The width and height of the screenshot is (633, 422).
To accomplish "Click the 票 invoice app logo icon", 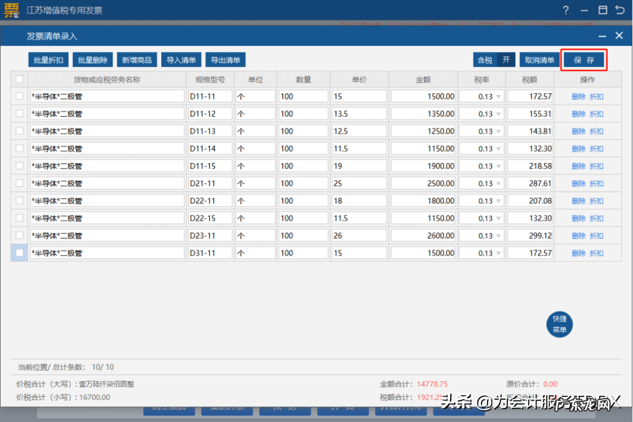I will pyautogui.click(x=11, y=10).
